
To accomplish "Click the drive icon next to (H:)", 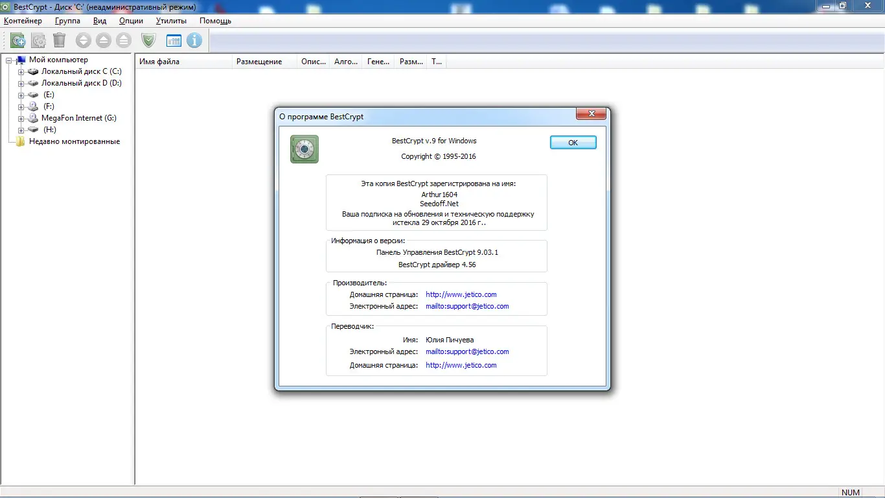I will 33,130.
